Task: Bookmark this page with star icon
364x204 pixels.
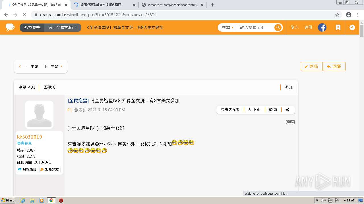Action: pos(337,15)
